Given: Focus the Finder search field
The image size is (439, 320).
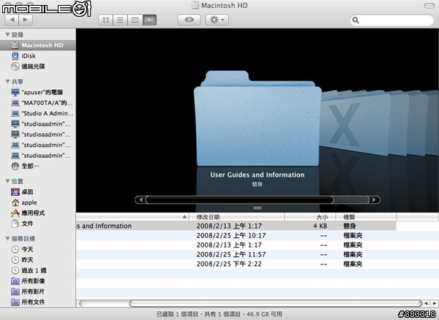Looking at the screenshot, I should [x=391, y=20].
